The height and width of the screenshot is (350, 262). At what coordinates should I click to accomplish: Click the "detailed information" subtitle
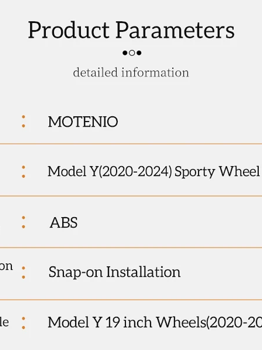click(131, 73)
